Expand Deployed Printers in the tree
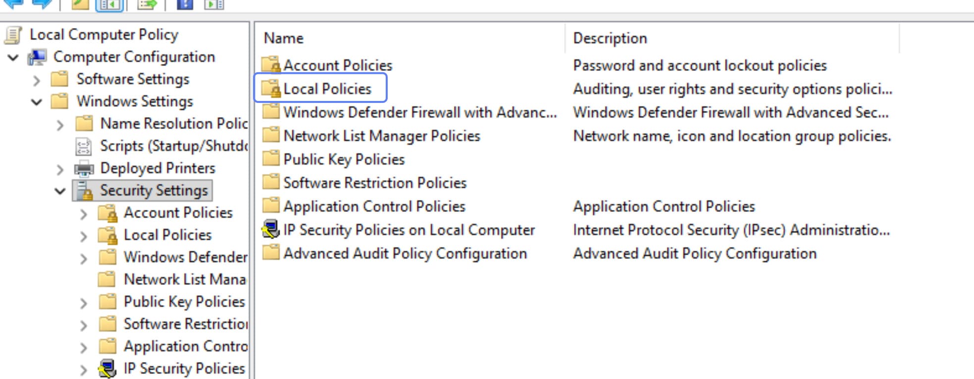Image resolution: width=974 pixels, height=379 pixels. click(60, 169)
